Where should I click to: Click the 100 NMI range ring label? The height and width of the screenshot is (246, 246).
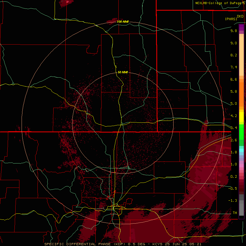click(123, 22)
